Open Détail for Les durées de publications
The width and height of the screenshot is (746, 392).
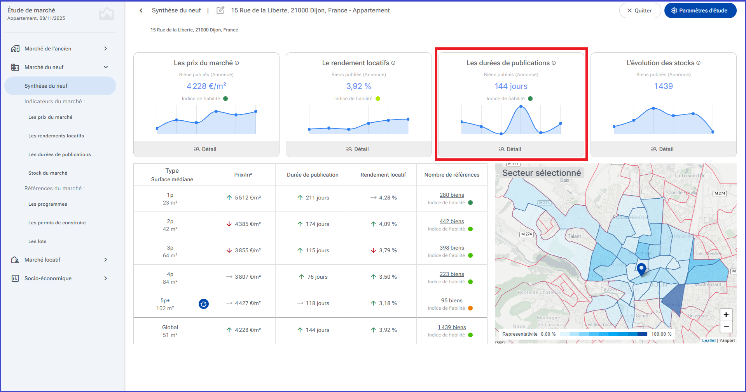[x=511, y=149]
